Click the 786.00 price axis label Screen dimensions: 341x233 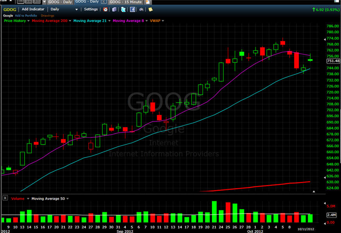click(x=333, y=26)
